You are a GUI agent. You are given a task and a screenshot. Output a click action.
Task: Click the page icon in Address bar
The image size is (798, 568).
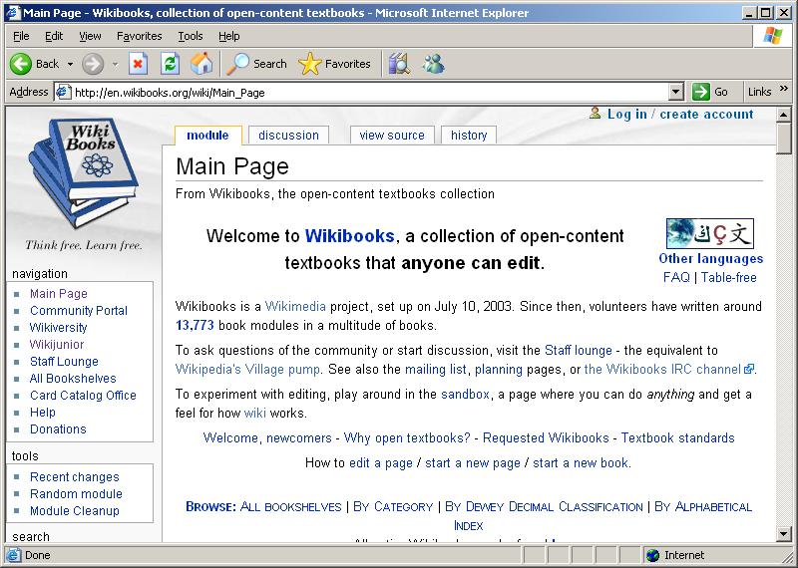tap(63, 92)
